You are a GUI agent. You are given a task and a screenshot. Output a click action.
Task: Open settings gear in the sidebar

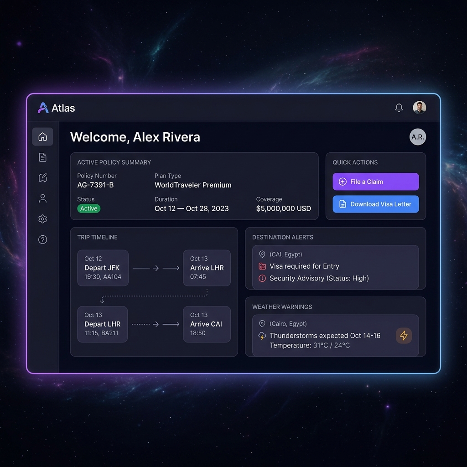click(42, 219)
